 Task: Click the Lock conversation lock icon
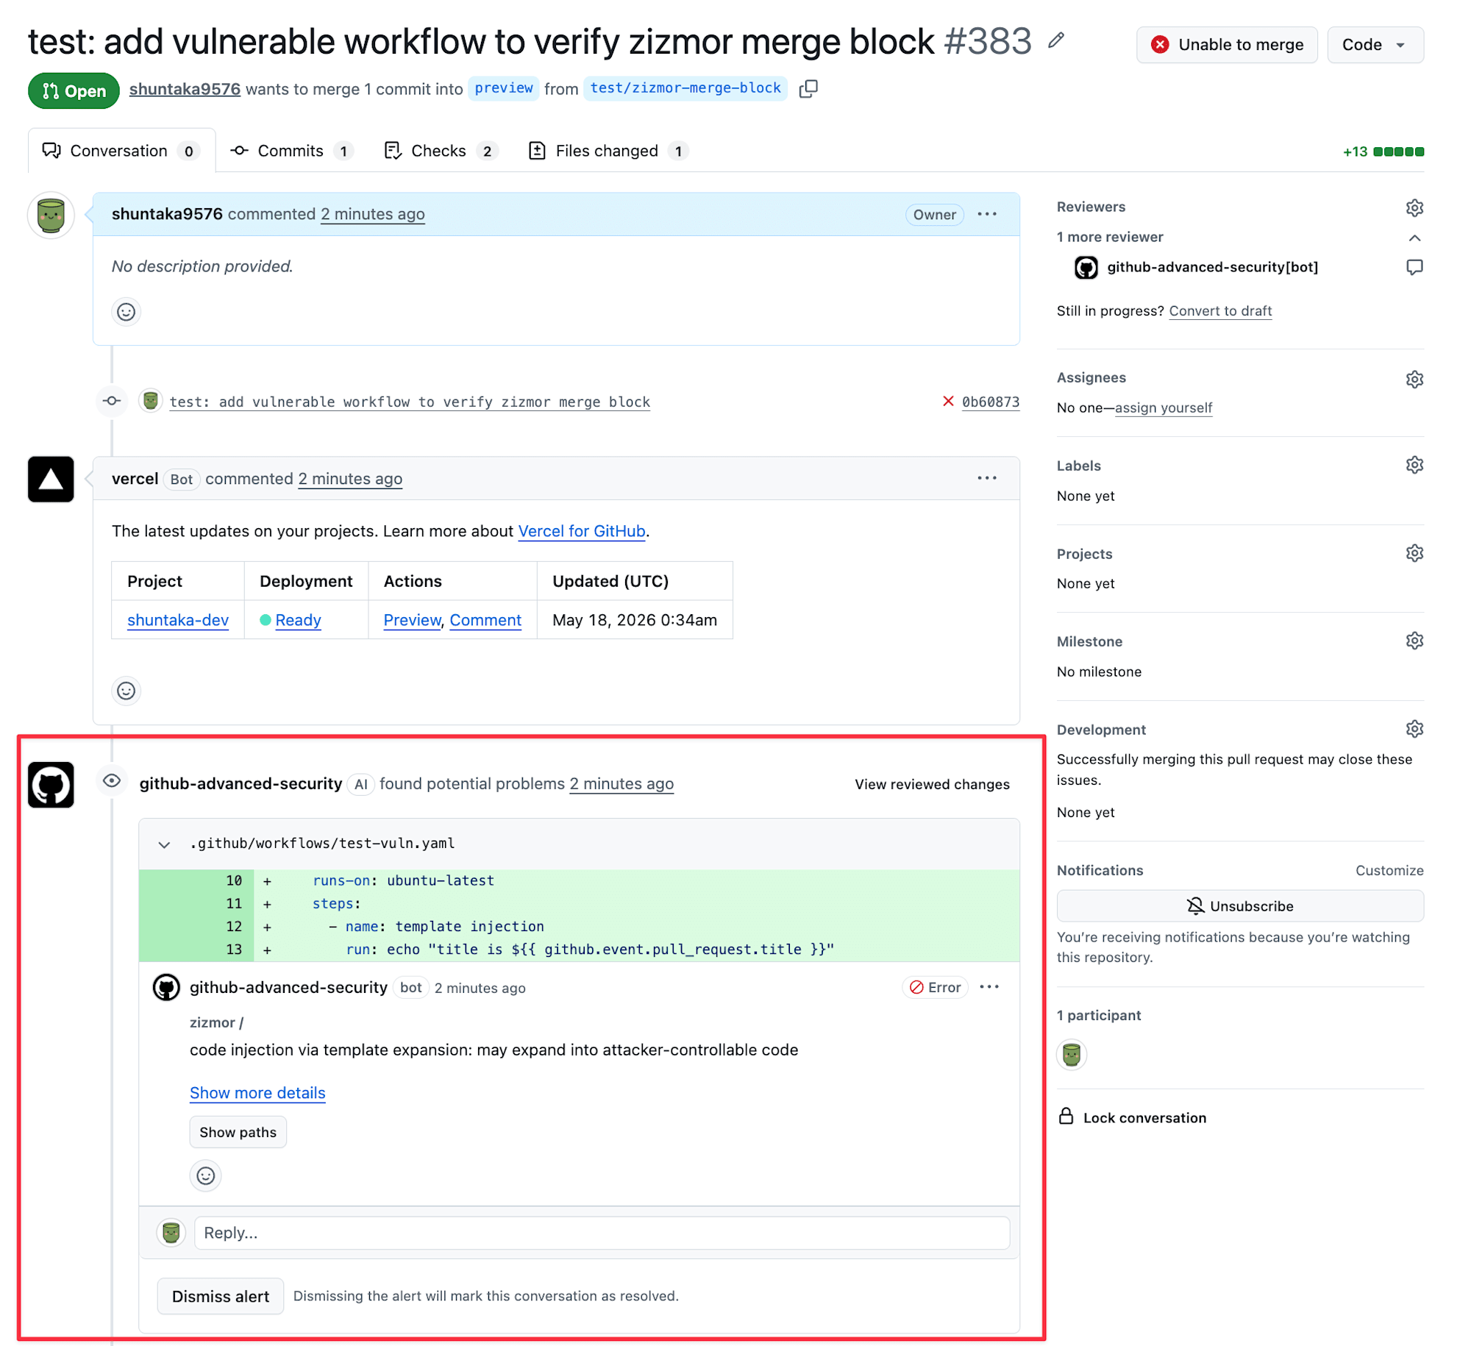(x=1066, y=1117)
